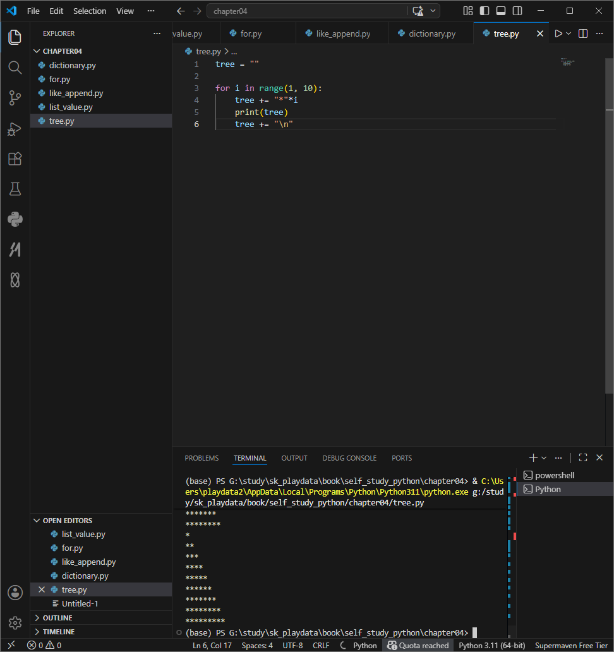614x652 pixels.
Task: Open Explorer views and more actions ellipsis
Action: 157,33
